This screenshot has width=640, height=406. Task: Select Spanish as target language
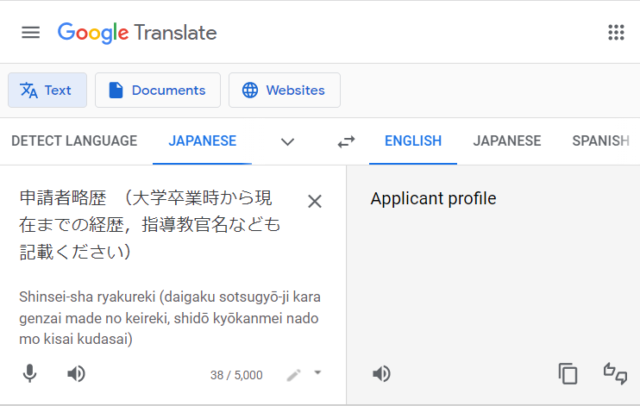(600, 141)
